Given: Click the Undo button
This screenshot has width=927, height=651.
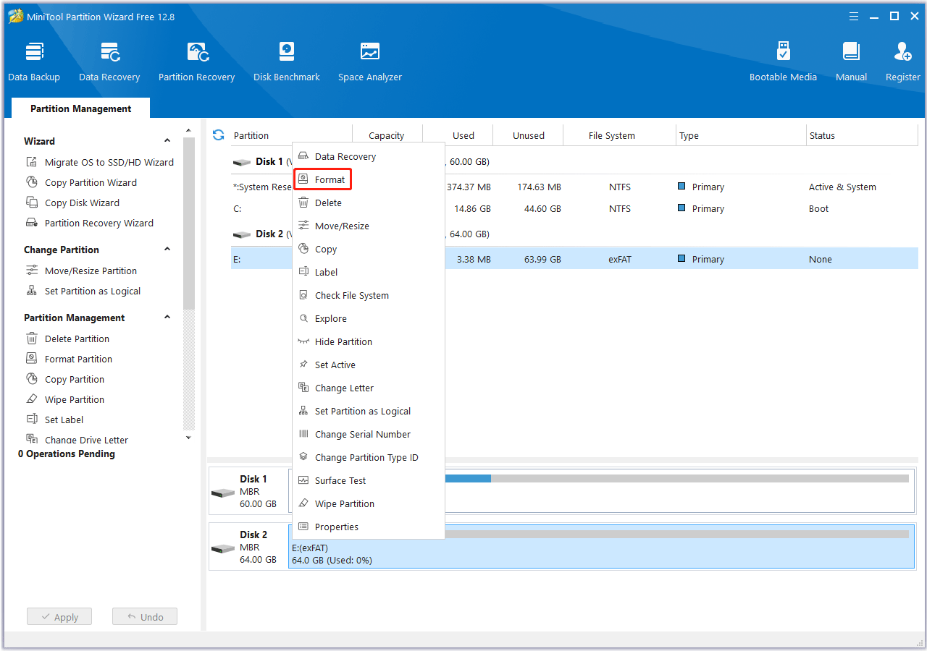Looking at the screenshot, I should click(145, 617).
